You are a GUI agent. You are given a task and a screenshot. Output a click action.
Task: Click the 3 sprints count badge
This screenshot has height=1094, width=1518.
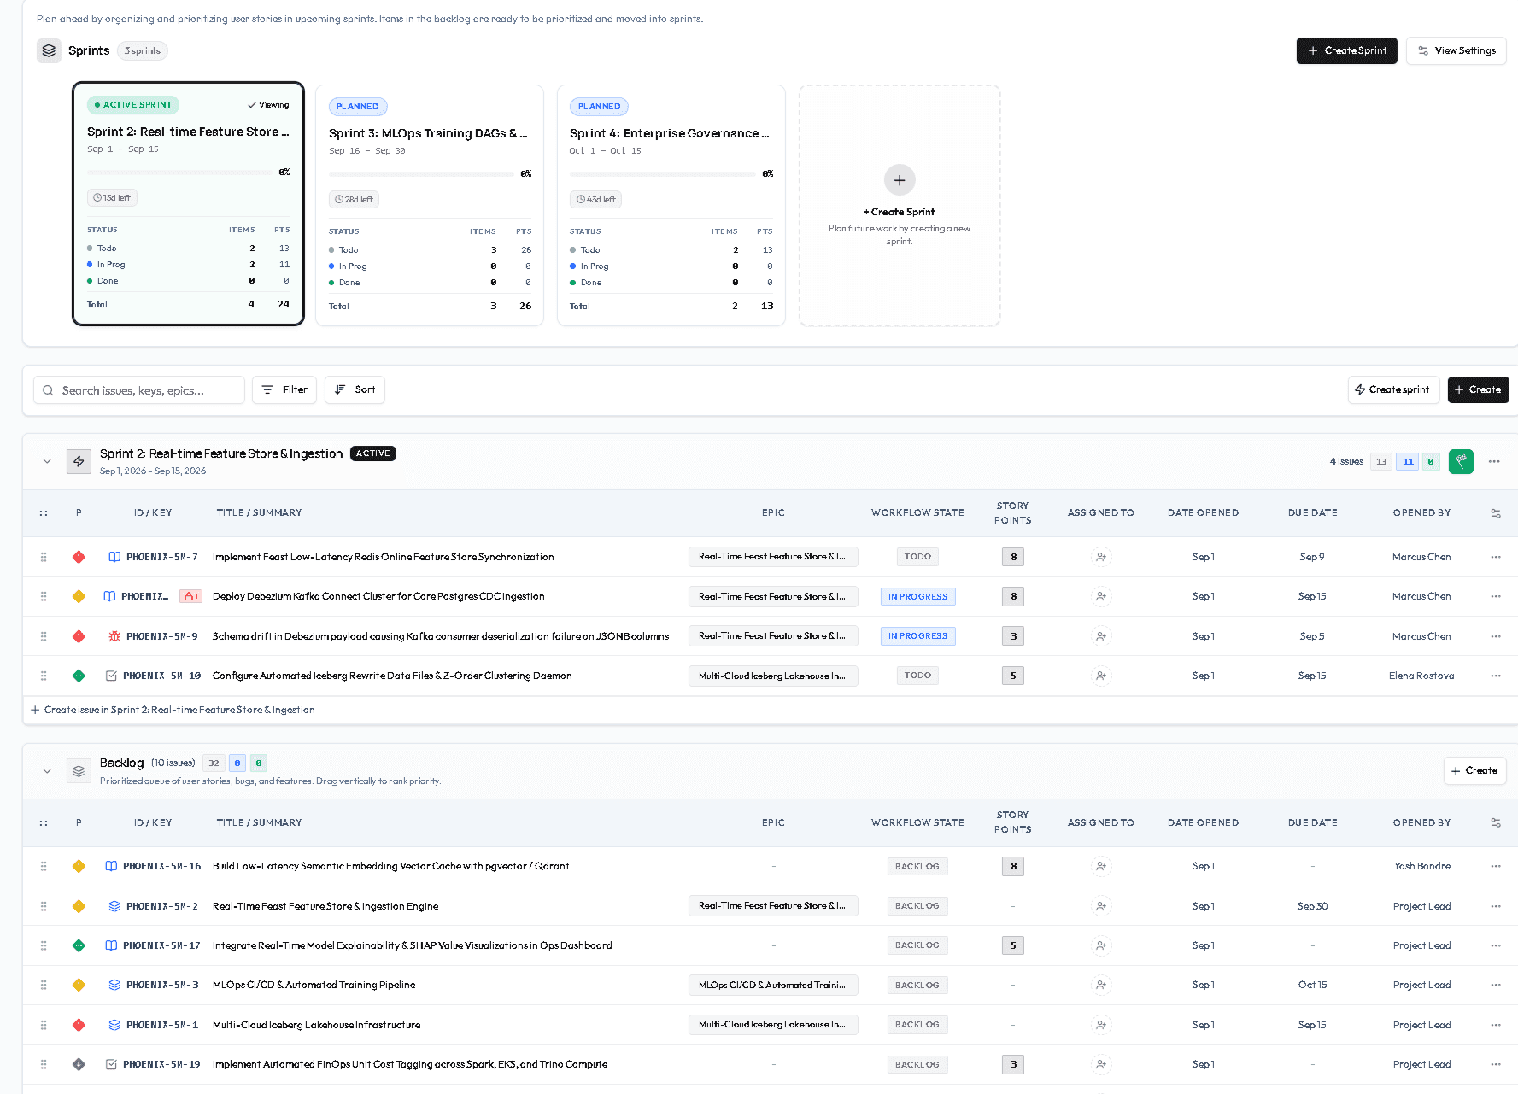pyautogui.click(x=143, y=50)
